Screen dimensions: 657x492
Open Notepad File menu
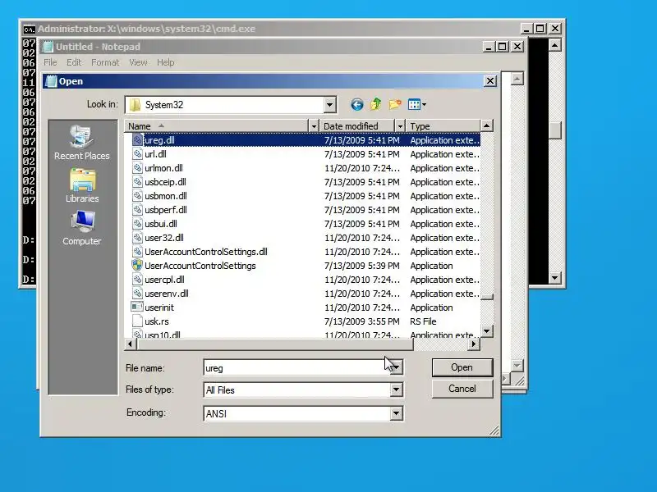[x=50, y=62]
